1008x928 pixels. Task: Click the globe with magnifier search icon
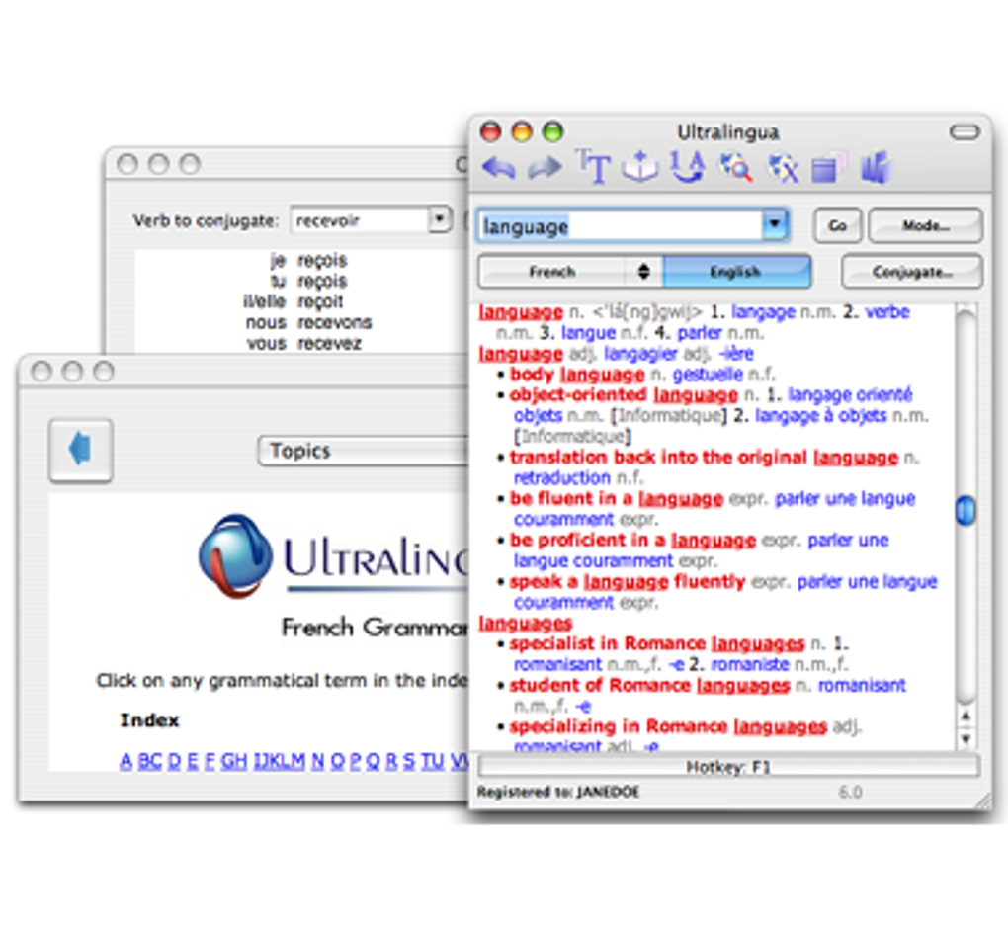coord(735,167)
